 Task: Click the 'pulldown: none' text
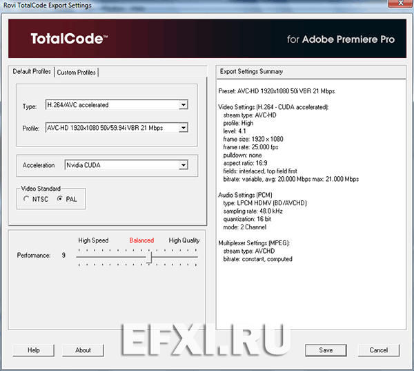point(242,155)
